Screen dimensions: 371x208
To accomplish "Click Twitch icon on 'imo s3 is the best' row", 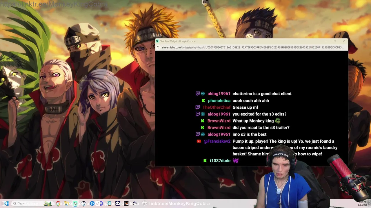I will pos(198,134).
